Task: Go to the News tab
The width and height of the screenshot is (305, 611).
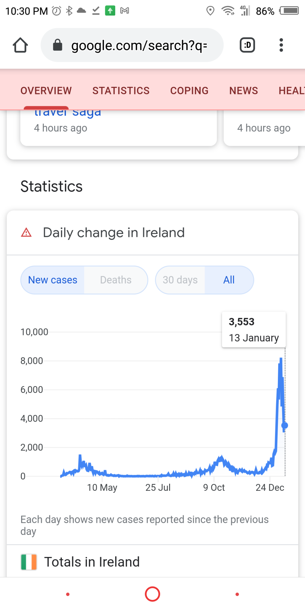Action: click(243, 91)
